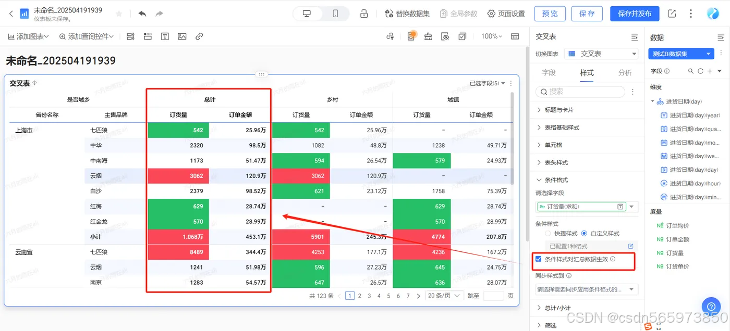Switch to the 分析 analysis tab
The image size is (730, 331).
coord(625,73)
